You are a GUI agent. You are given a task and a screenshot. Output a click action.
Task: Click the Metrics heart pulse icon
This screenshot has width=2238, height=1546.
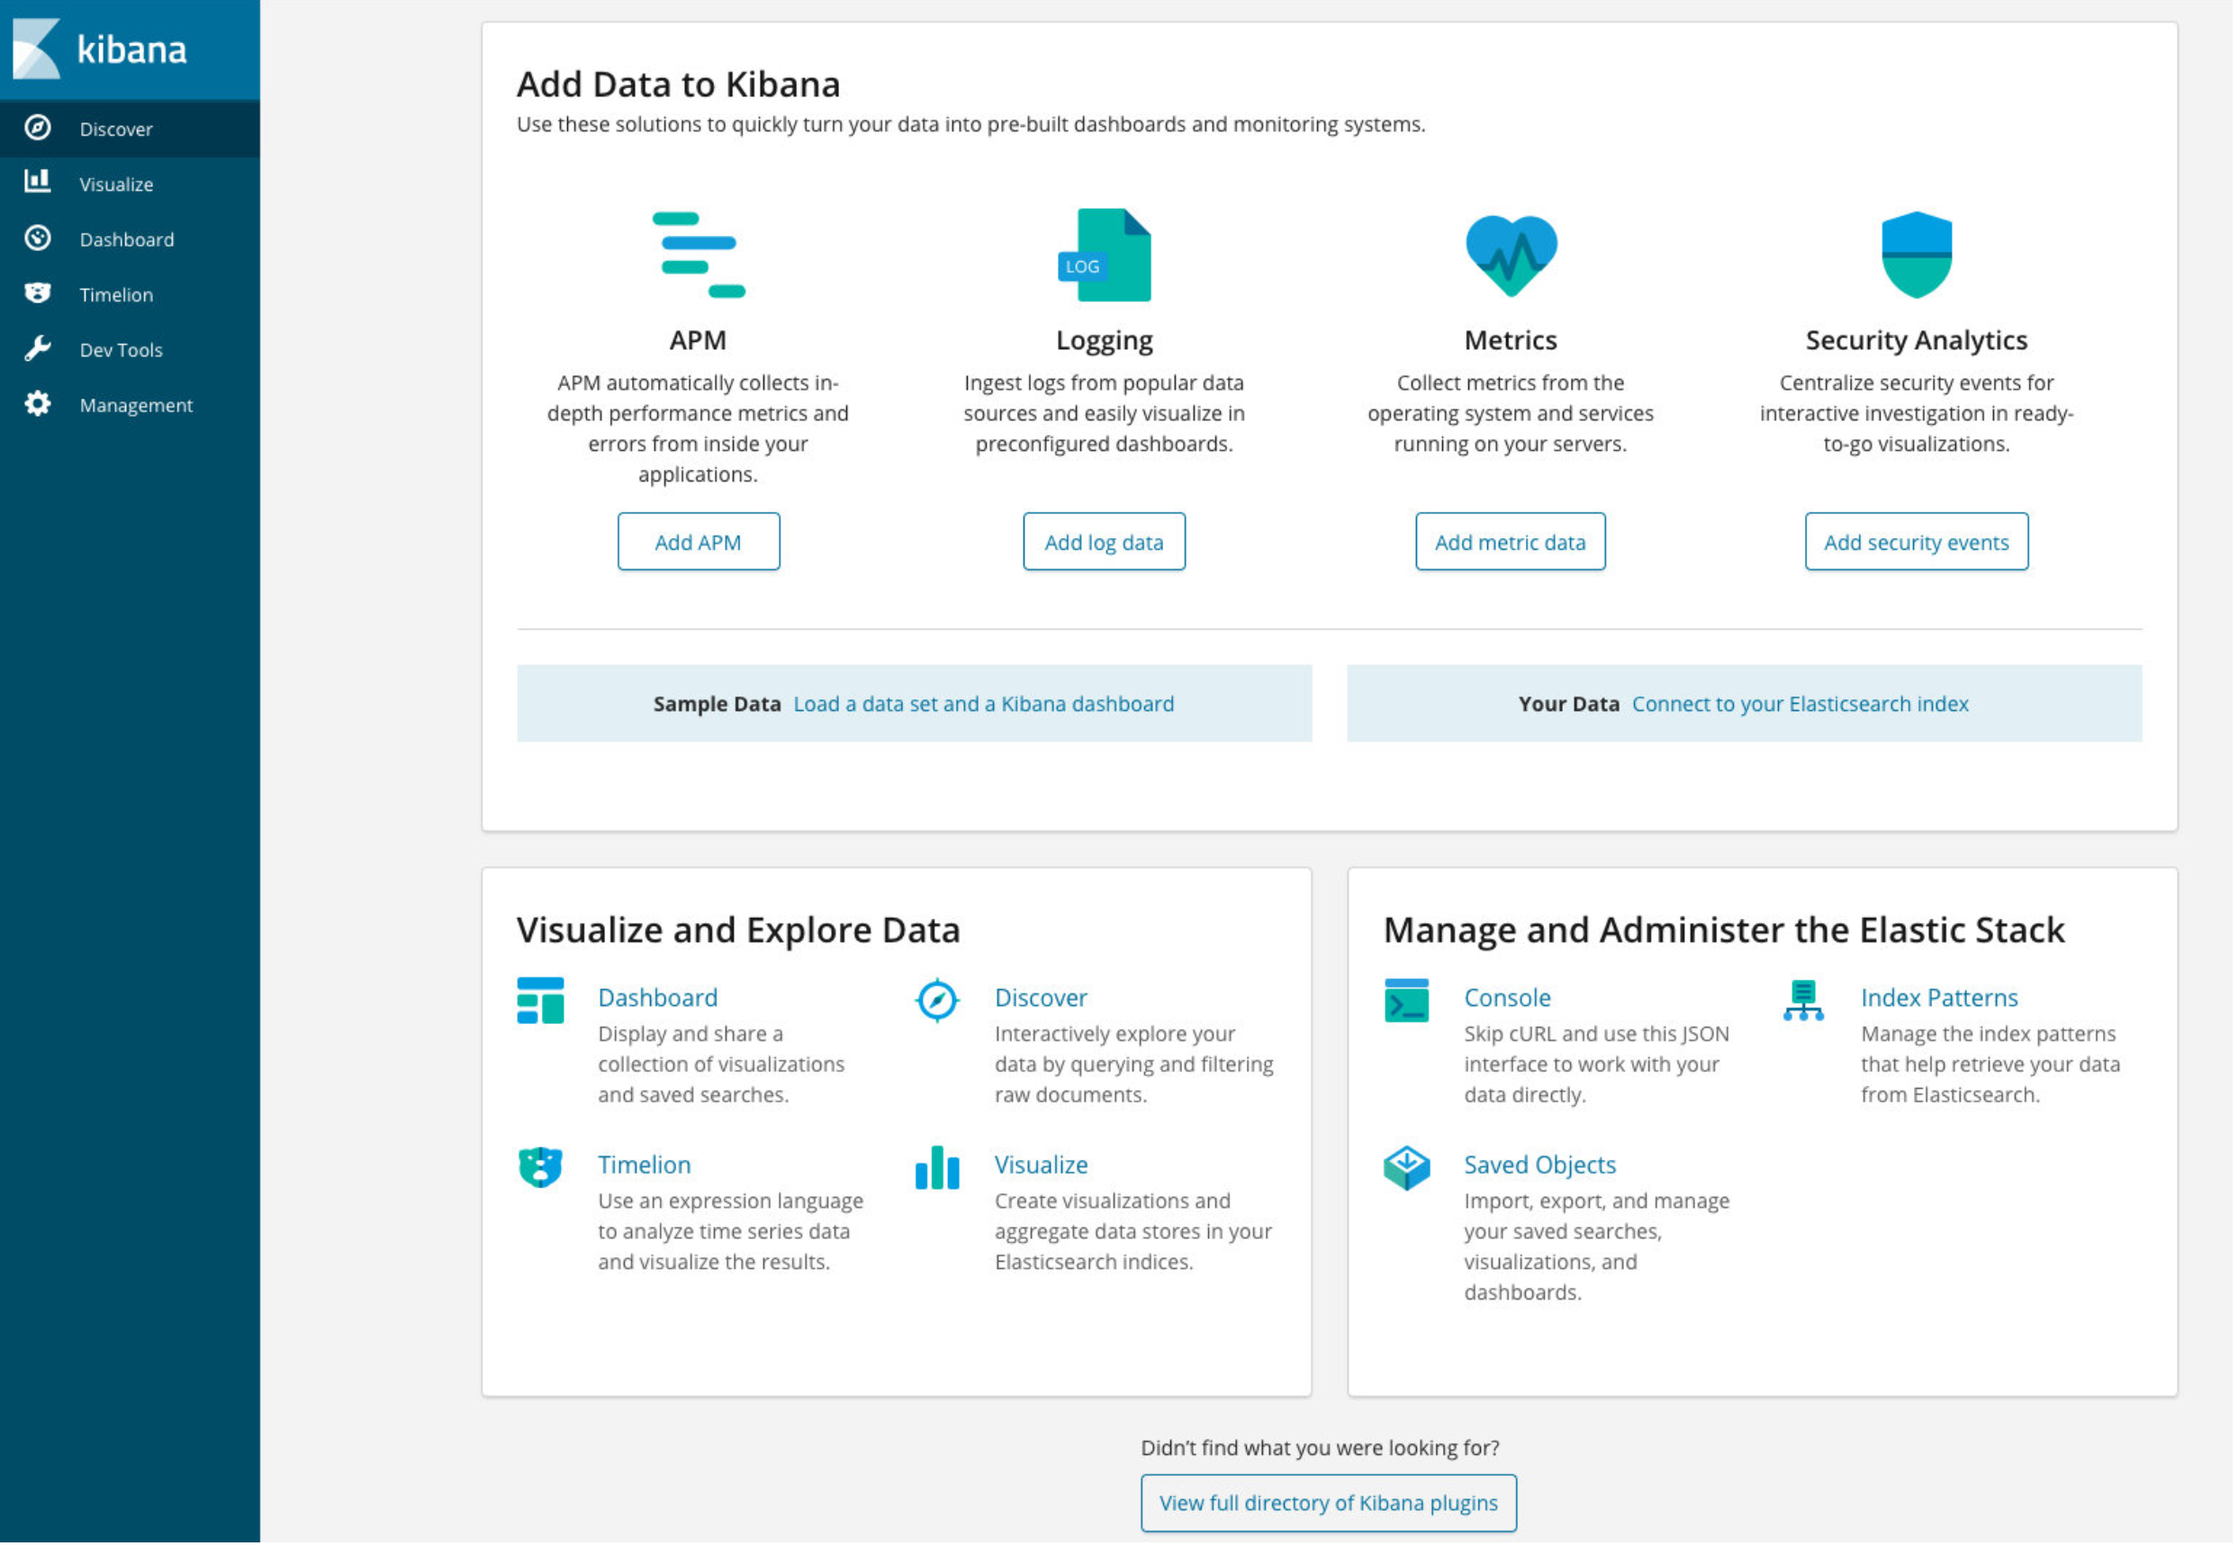coord(1513,256)
